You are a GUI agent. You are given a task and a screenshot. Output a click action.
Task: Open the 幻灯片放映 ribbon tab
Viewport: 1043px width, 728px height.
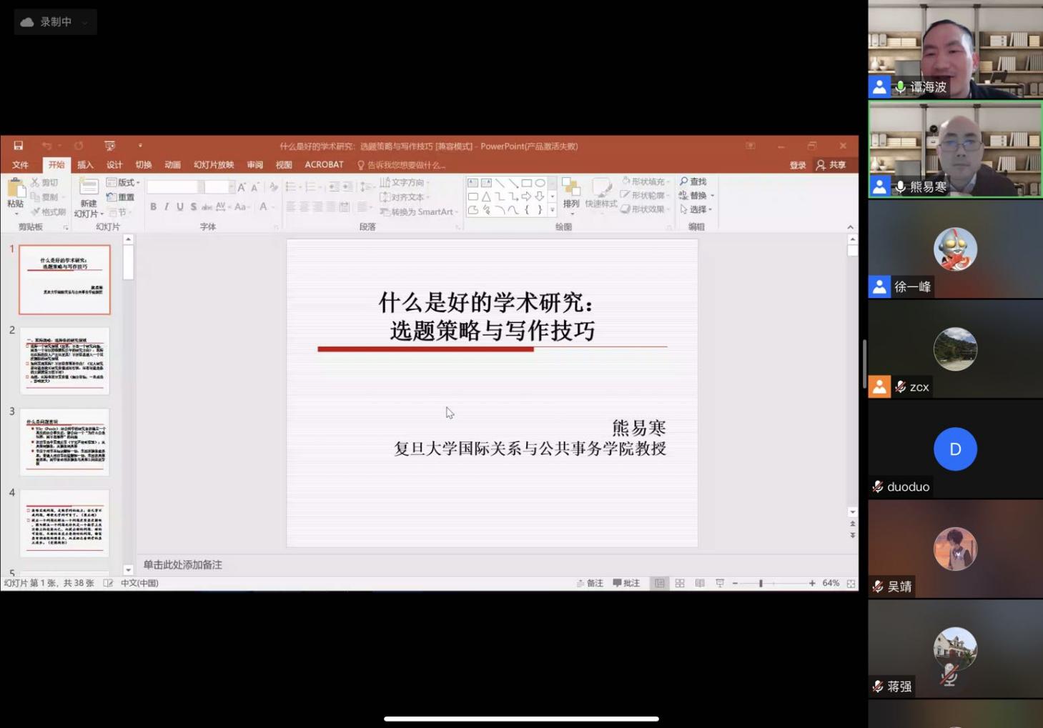click(x=214, y=165)
